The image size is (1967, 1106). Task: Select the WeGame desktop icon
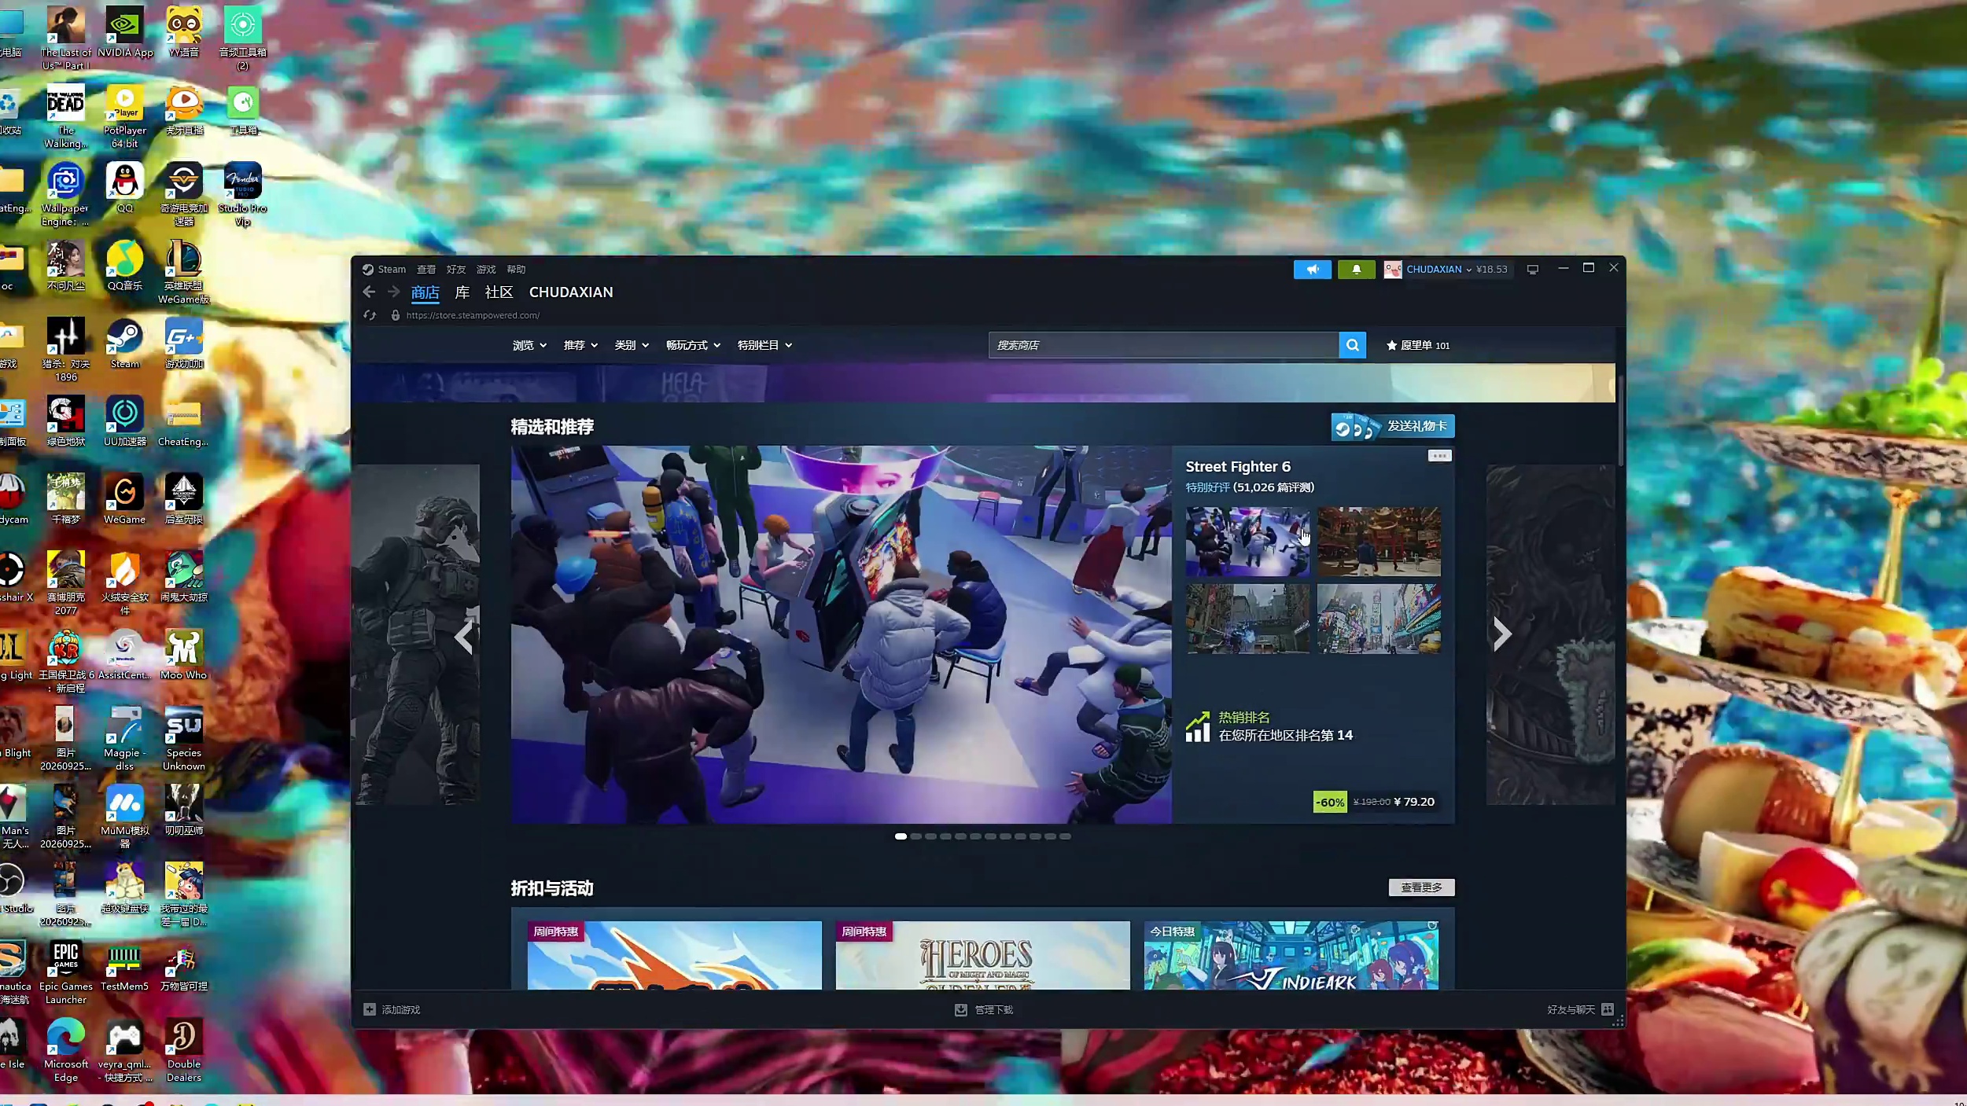pos(125,499)
